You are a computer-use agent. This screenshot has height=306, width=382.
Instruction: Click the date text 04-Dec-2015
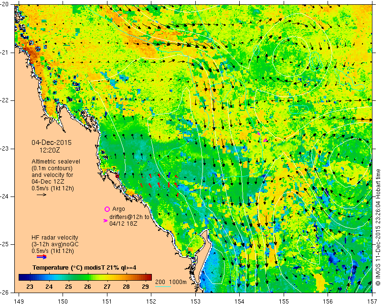click(x=52, y=142)
